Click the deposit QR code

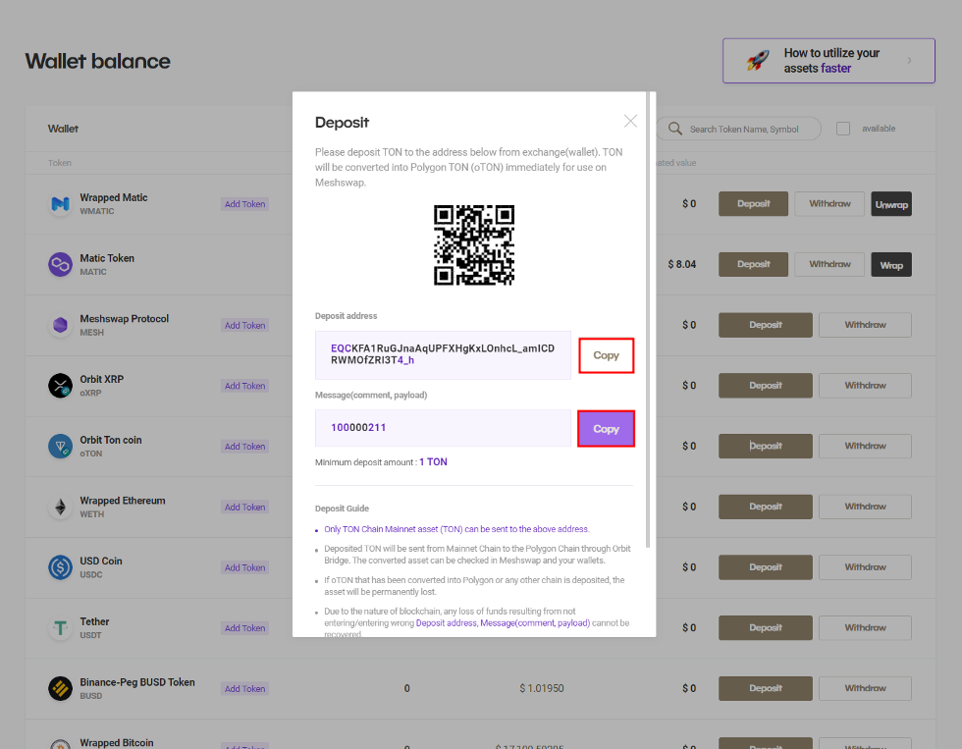pyautogui.click(x=473, y=244)
